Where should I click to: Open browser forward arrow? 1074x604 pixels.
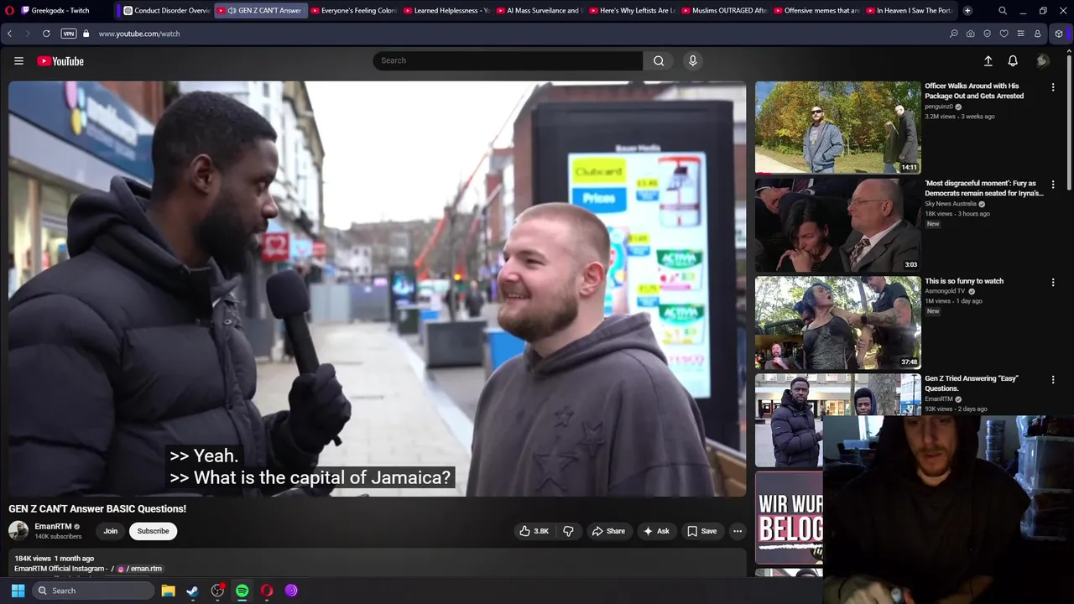tap(28, 34)
